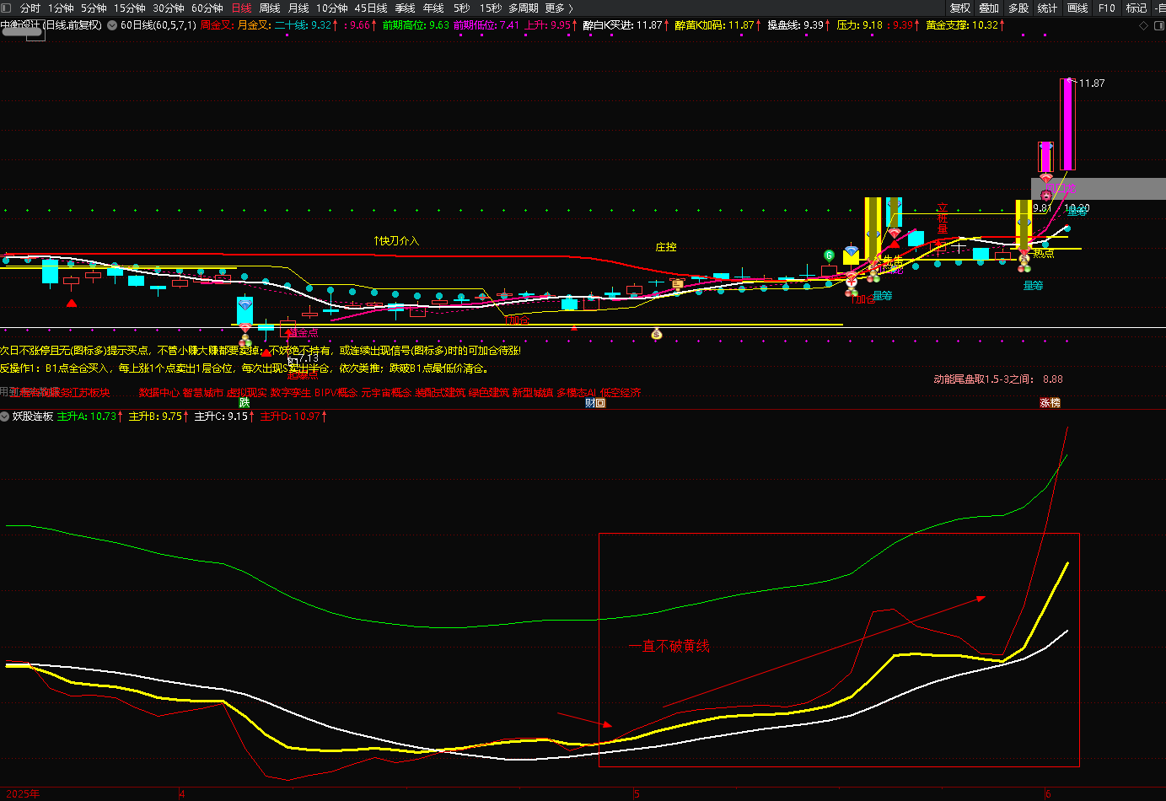Click the 前期低位: 7.41 value
This screenshot has width=1166, height=801.
tap(486, 25)
